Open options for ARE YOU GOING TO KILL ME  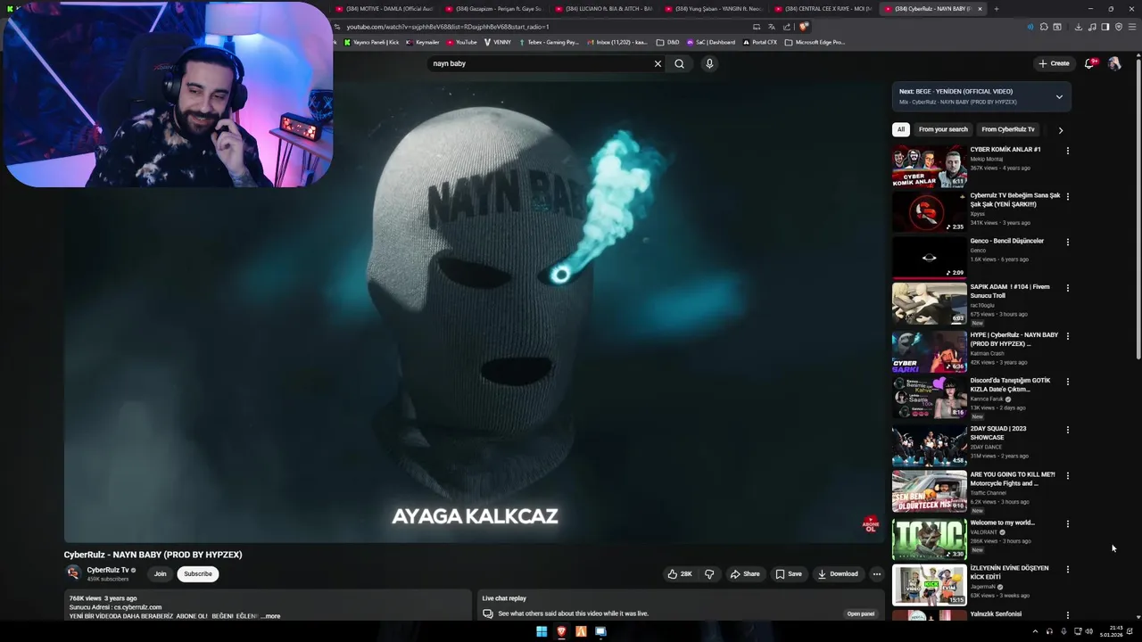pyautogui.click(x=1067, y=476)
